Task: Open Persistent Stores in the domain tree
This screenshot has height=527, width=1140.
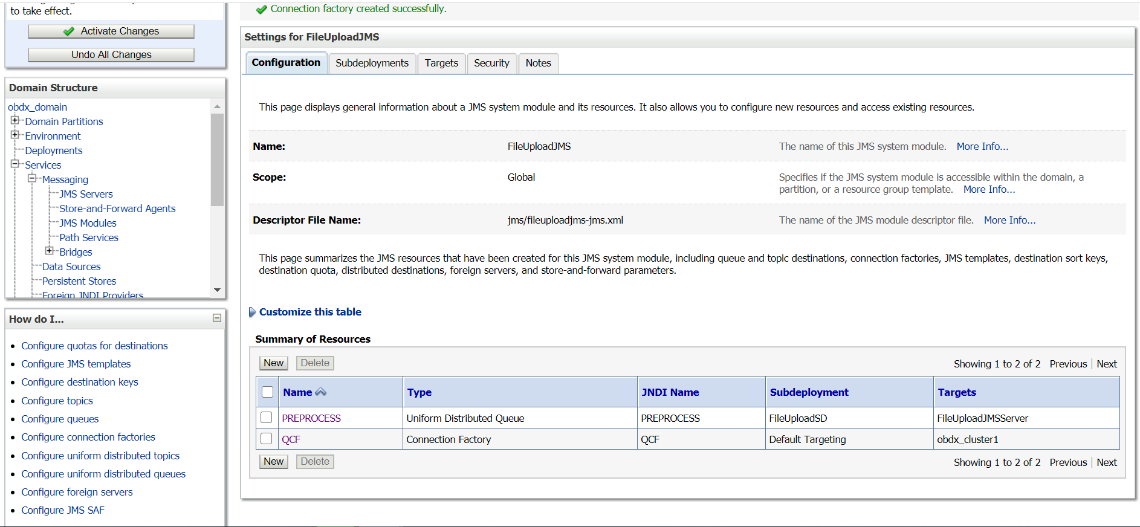Action: (x=79, y=281)
